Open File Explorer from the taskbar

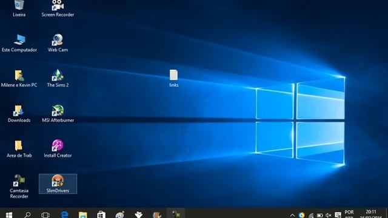(x=83, y=214)
